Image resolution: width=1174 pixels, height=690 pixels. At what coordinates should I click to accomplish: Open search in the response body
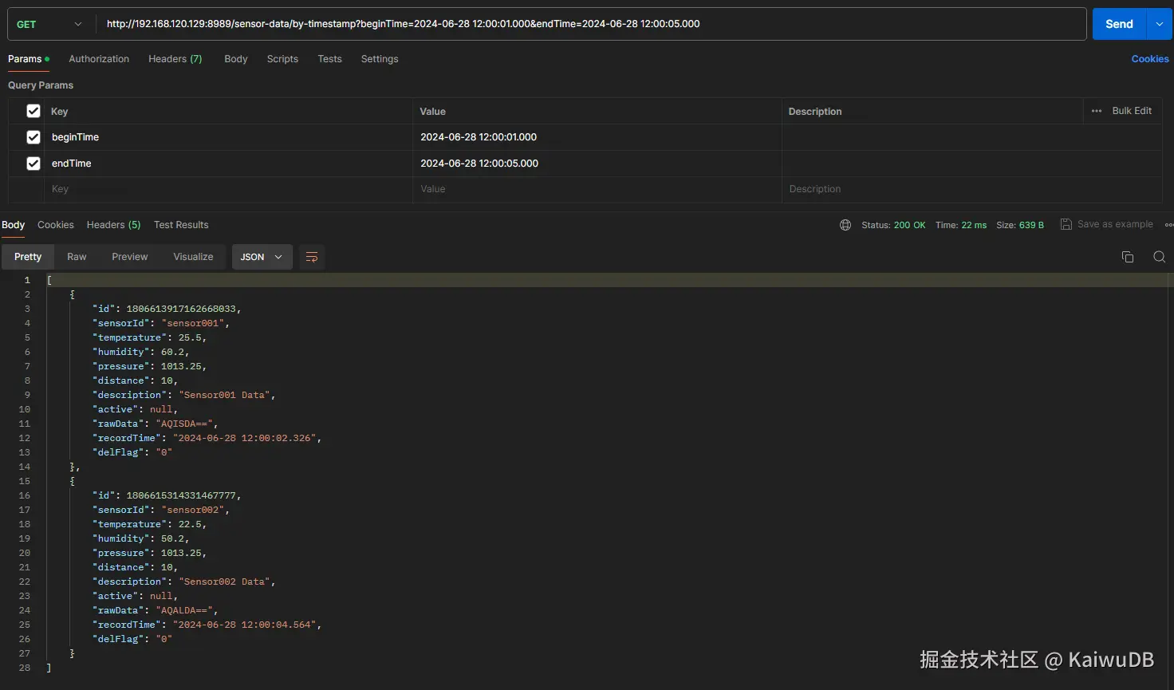(x=1159, y=257)
